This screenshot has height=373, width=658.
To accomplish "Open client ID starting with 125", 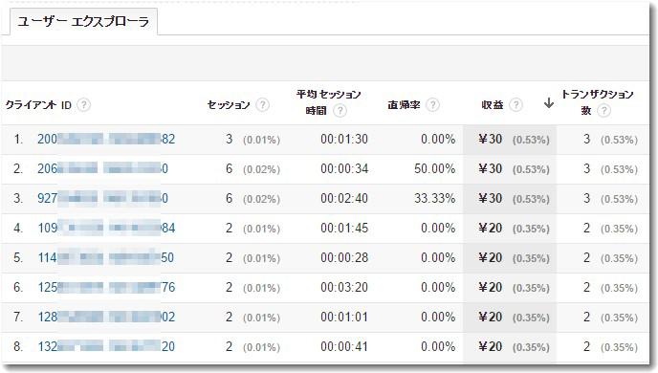I will [106, 288].
